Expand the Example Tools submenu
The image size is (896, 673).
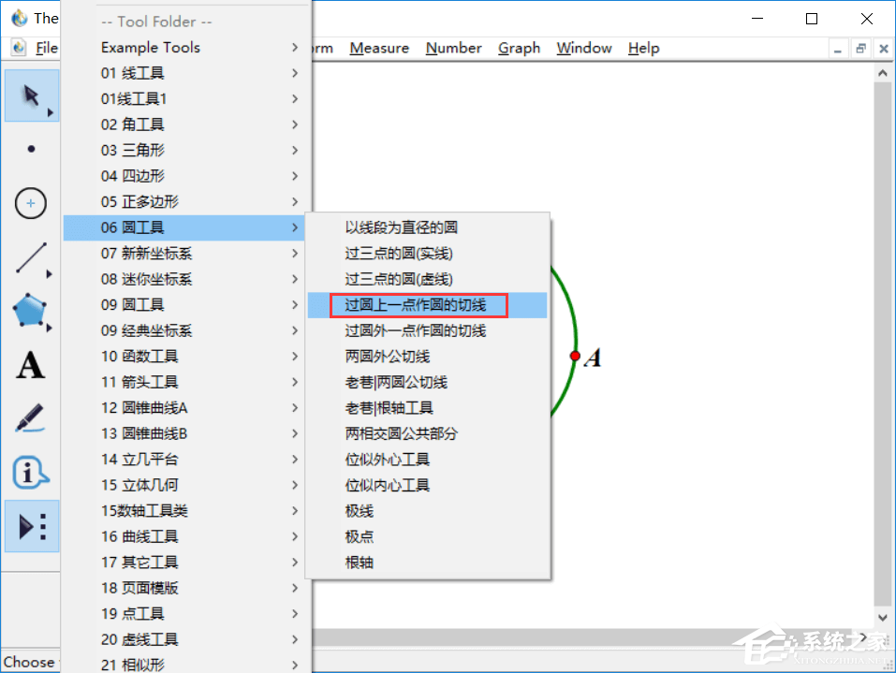pos(150,47)
